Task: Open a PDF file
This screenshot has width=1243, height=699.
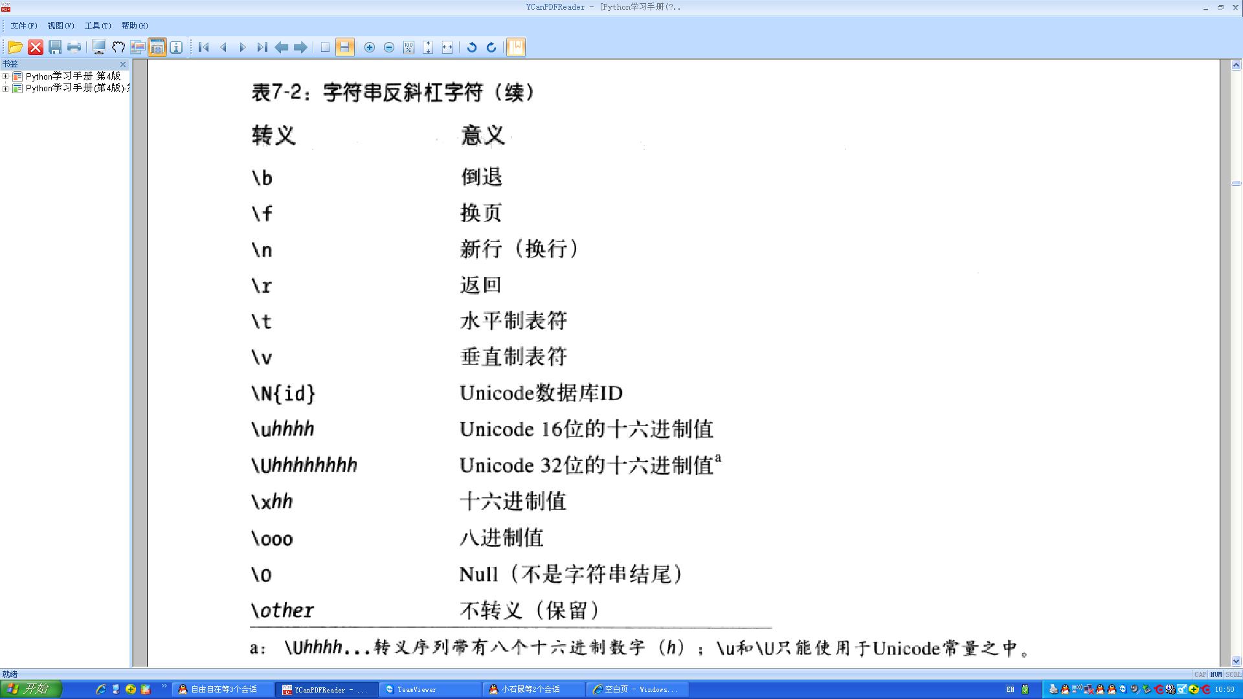Action: tap(16, 47)
